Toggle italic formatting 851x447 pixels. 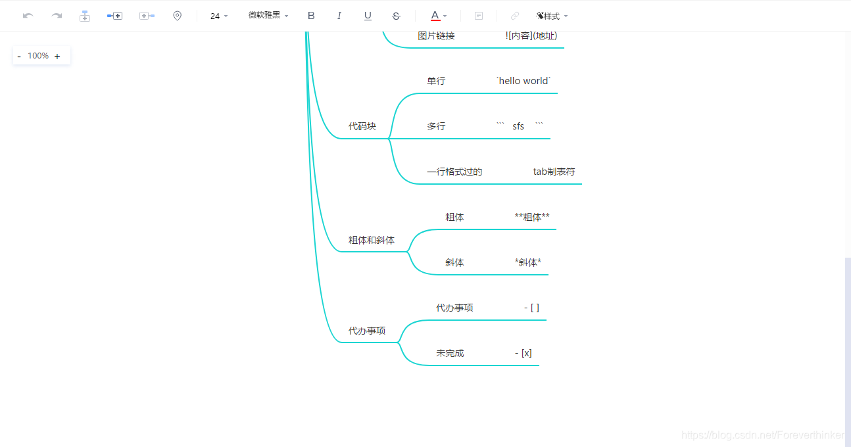[x=339, y=16]
